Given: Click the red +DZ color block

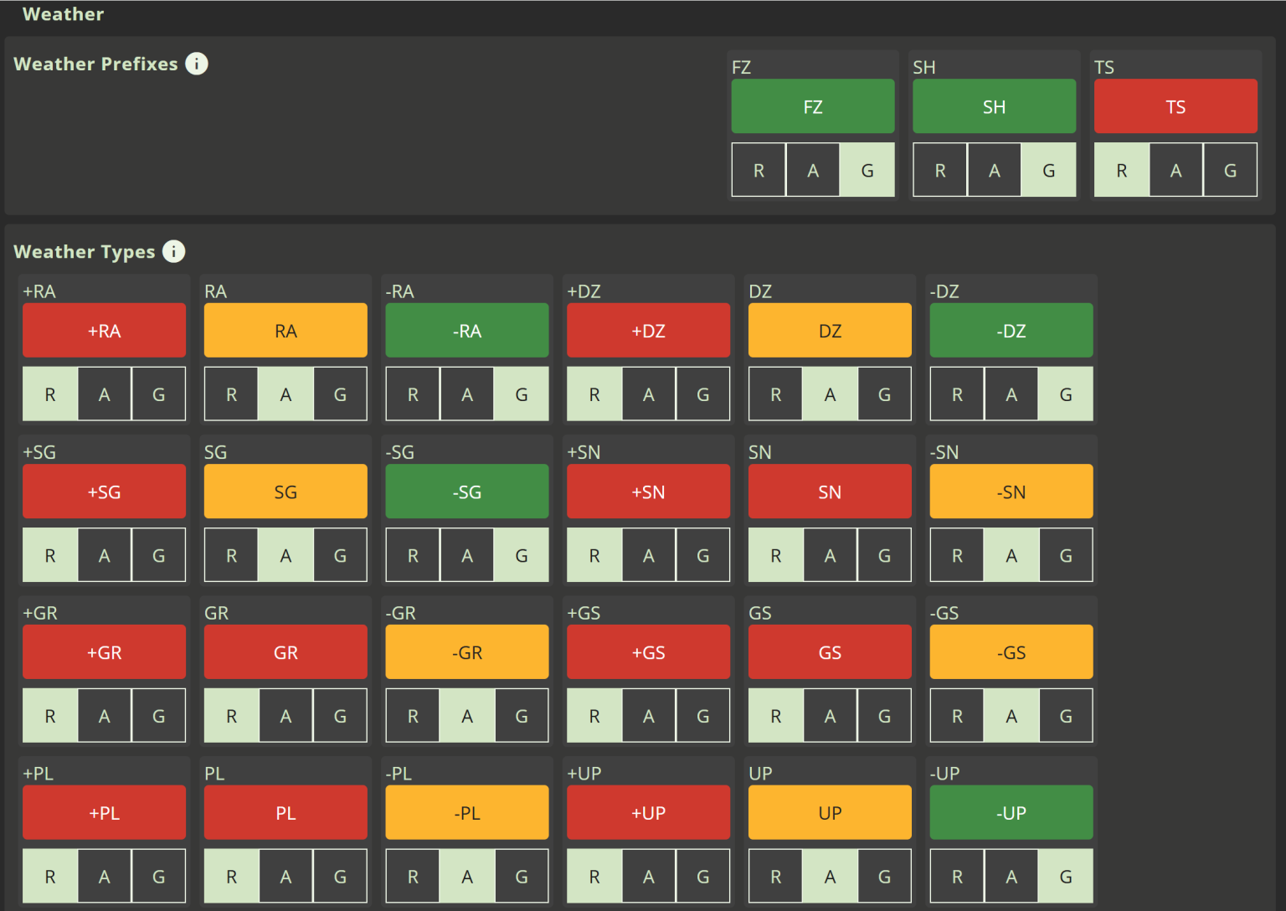Looking at the screenshot, I should [648, 331].
